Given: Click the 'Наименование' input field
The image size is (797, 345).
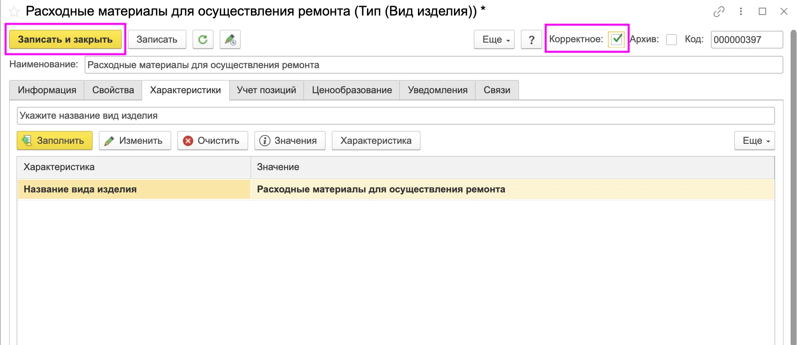Looking at the screenshot, I should coord(434,65).
